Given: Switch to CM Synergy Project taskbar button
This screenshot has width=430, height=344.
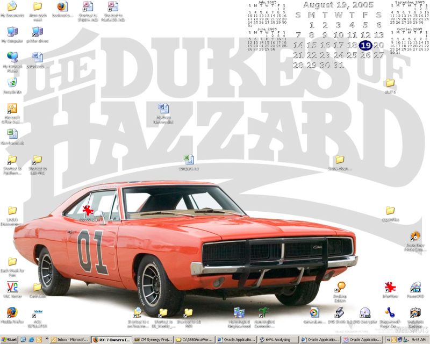Looking at the screenshot, I should (153, 340).
